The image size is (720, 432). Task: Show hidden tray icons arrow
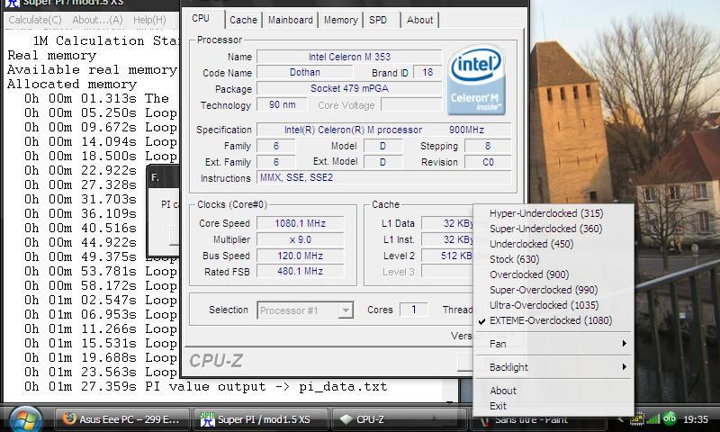(621, 419)
